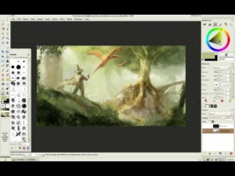Select the Color Picker eyedropper tool

pos(3,38)
